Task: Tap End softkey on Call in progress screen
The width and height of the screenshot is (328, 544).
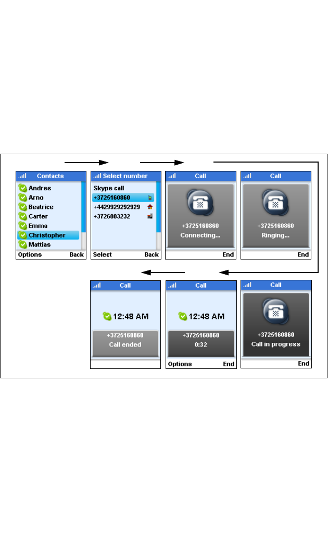Action: point(304,364)
